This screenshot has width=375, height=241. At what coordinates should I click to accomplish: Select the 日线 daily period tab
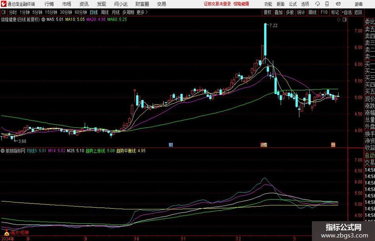pyautogui.click(x=94, y=12)
